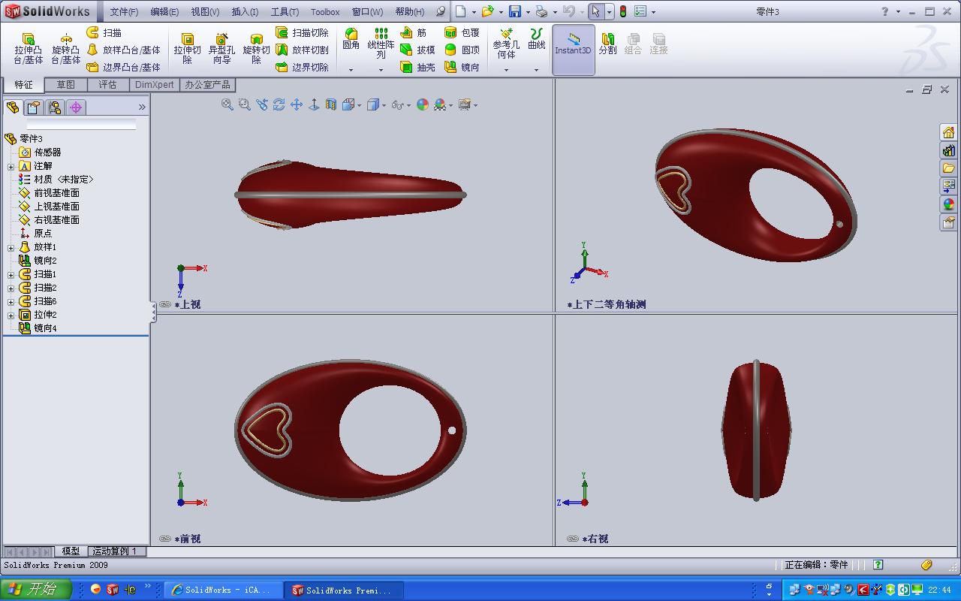Viewport: 961px width, 601px height.
Task: Start the 拉伸切除 extruded cut tool
Action: (187, 49)
